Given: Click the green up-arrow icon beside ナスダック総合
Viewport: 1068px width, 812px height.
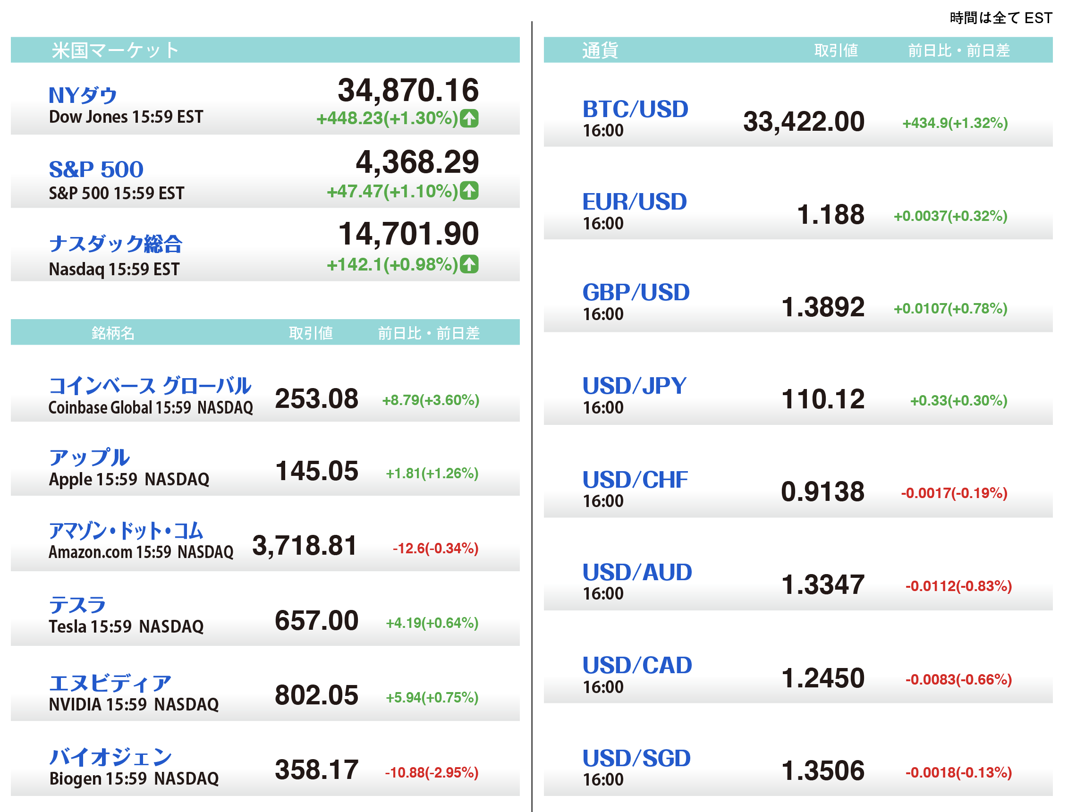Looking at the screenshot, I should [x=469, y=264].
